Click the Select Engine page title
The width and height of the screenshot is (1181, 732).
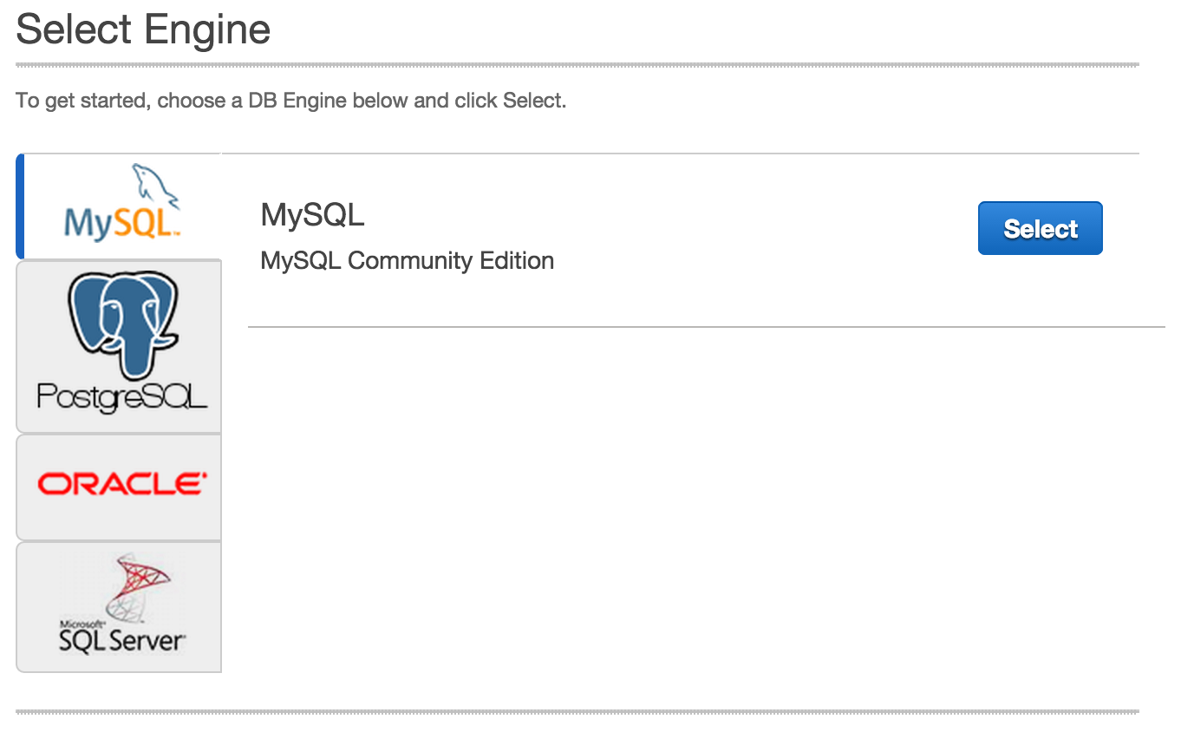point(143,29)
